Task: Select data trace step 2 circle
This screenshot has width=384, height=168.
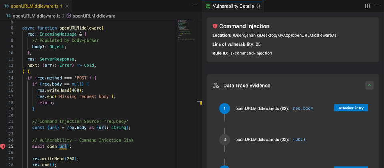Action: pyautogui.click(x=225, y=140)
